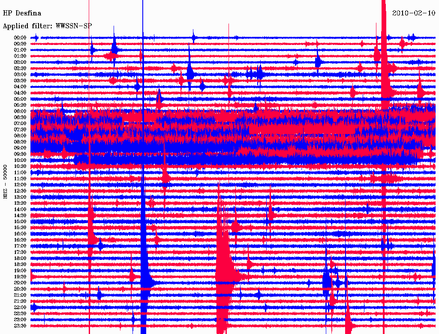Click the 05:30 time label
This screenshot has width=439, height=334.
coord(20,105)
